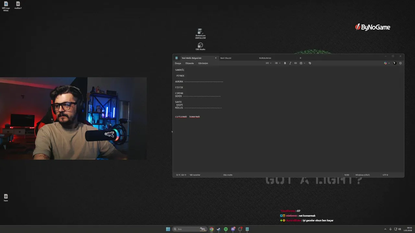This screenshot has width=415, height=233.
Task: Expand the table dropdown arrow
Action: (x=304, y=63)
